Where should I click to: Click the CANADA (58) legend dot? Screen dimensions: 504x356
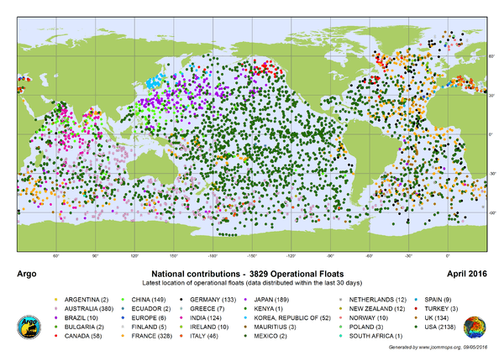55,337
